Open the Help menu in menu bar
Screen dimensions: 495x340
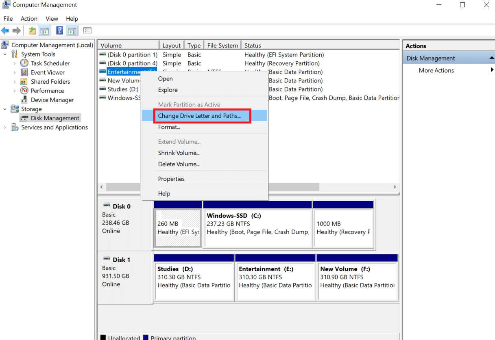72,19
